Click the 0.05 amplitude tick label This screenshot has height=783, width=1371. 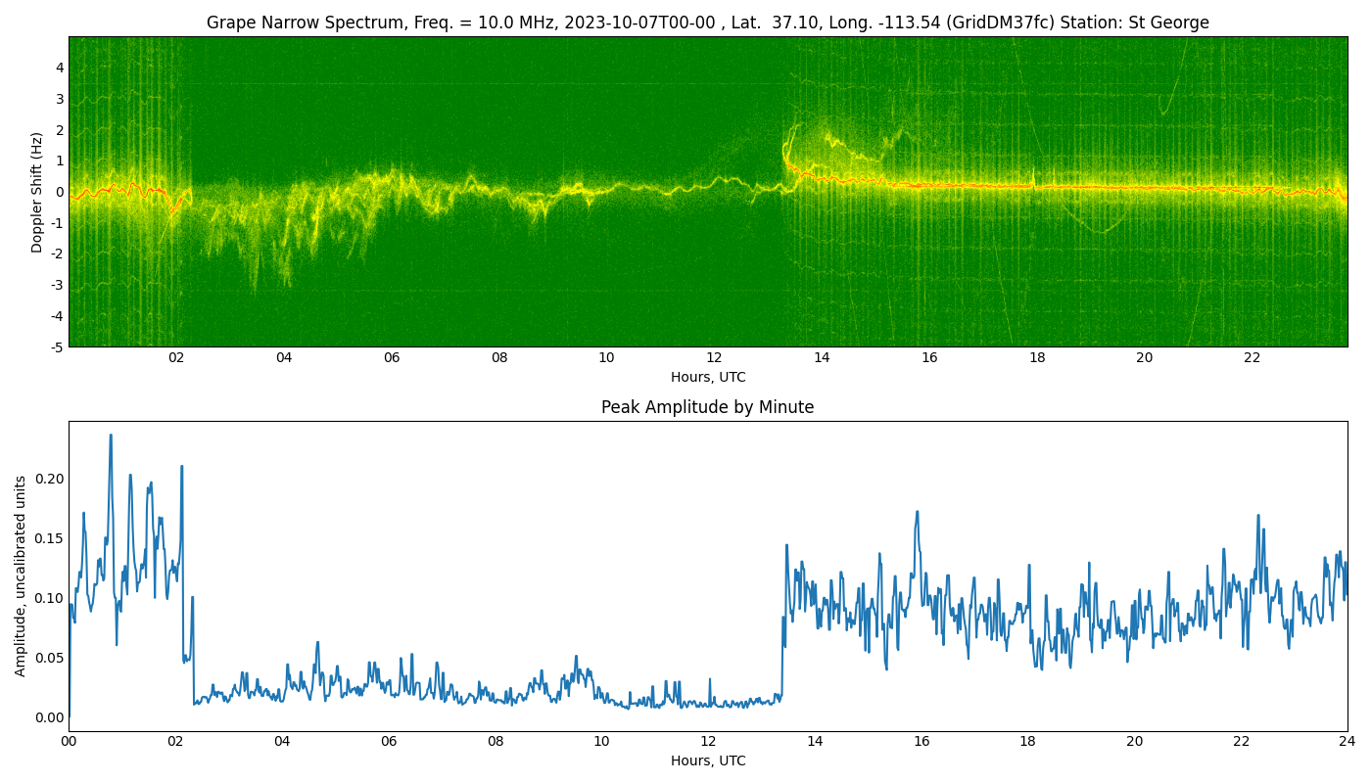[x=49, y=658]
